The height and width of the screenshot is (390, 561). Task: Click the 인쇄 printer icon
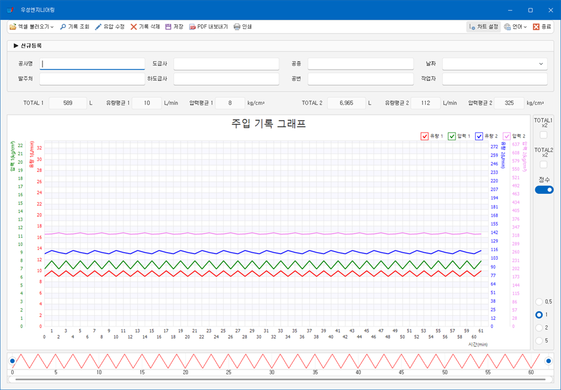[x=237, y=27]
